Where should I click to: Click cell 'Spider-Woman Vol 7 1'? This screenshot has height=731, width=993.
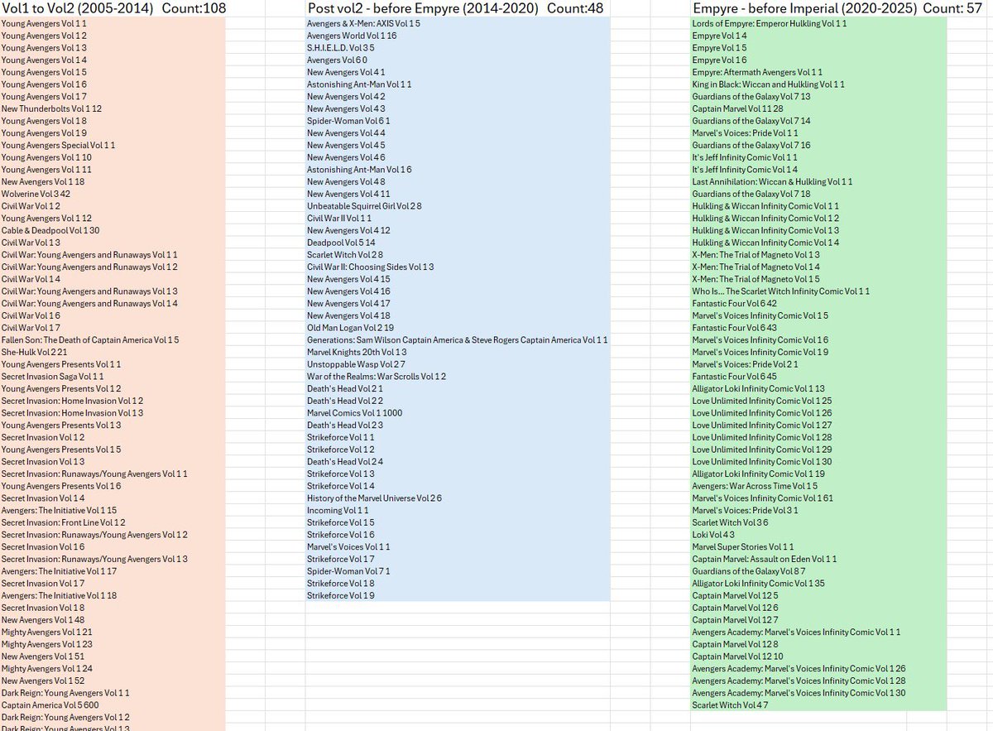tap(458, 571)
